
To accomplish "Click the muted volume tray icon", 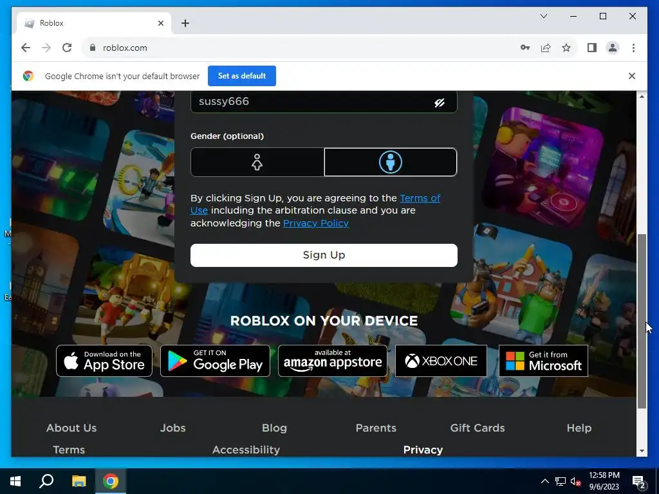I will [576, 481].
